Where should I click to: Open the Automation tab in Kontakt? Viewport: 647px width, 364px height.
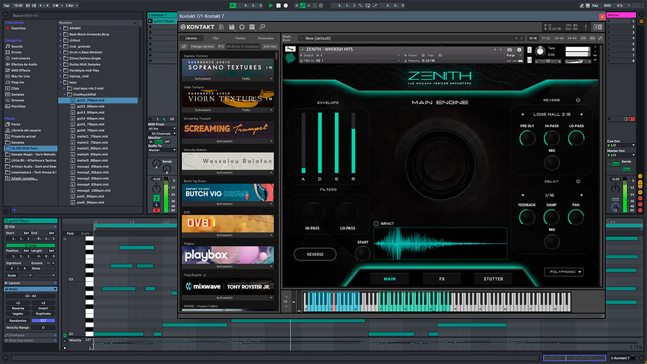click(266, 38)
